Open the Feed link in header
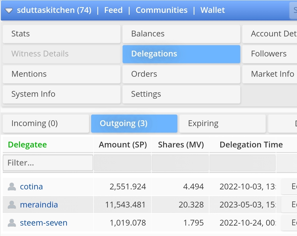This screenshot has width=297, height=236. [x=113, y=10]
